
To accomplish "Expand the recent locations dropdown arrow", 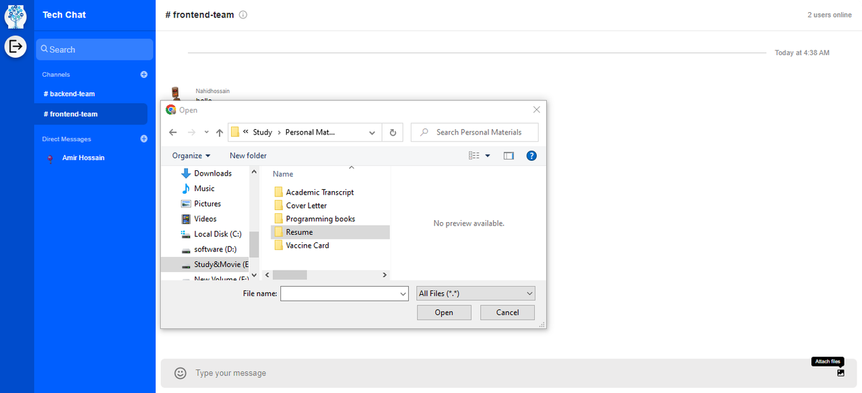I will point(207,133).
